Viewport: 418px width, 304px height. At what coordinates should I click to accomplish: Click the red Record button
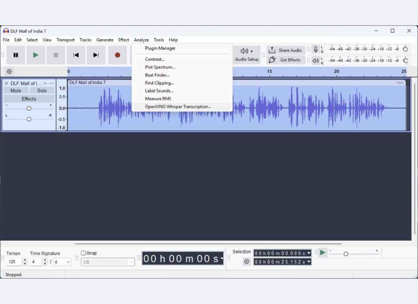[117, 55]
